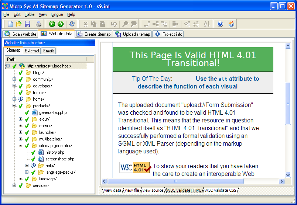Image resolution: width=297 pixels, height=205 pixels.
Task: Refresh with the blue circular arrows icon
Action: click(72, 24)
